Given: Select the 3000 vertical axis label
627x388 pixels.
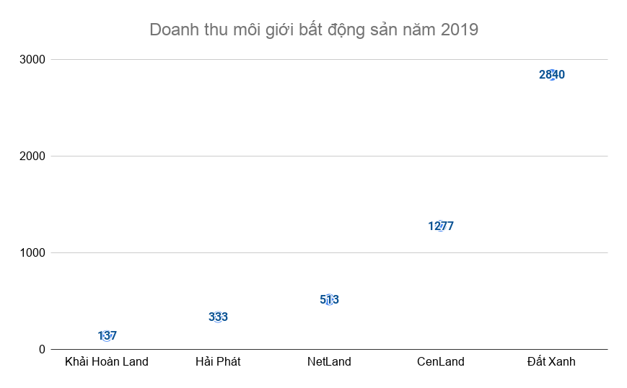Looking at the screenshot, I should click(x=32, y=59).
